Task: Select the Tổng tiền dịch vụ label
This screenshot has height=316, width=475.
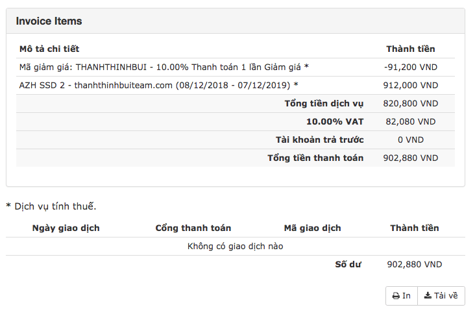Action: (324, 103)
